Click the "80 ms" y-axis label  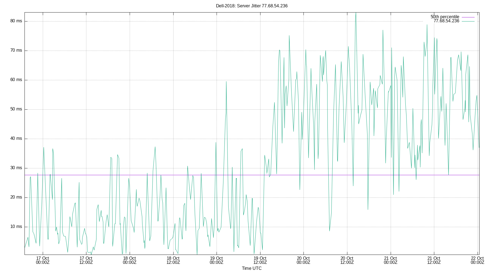point(16,21)
